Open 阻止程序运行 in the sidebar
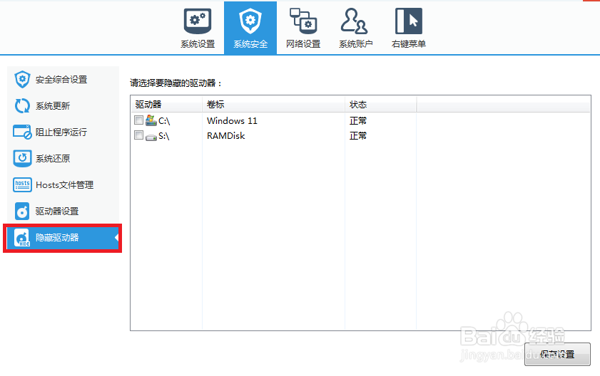 tap(63, 132)
